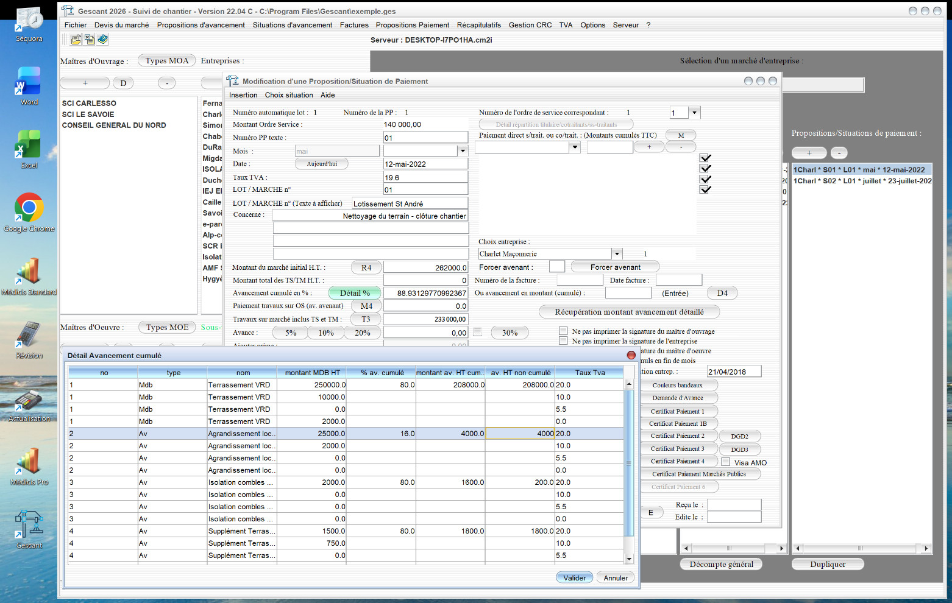Image resolution: width=952 pixels, height=603 pixels.
Task: Open the Devis du marché menu
Action: coord(121,25)
